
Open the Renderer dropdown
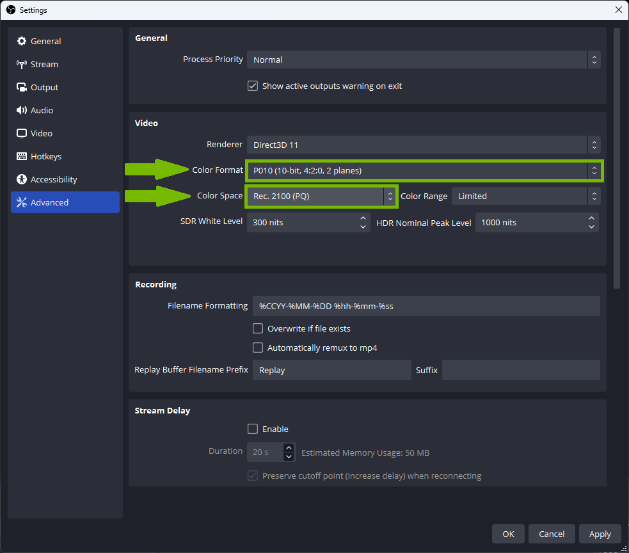[x=424, y=145]
